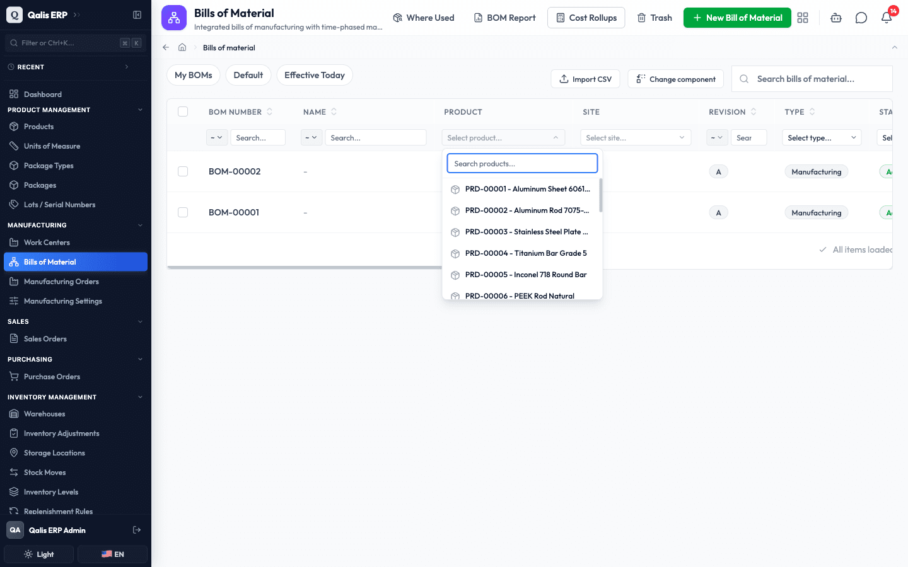The width and height of the screenshot is (908, 567).
Task: Sort by Name column arrows
Action: tap(334, 112)
